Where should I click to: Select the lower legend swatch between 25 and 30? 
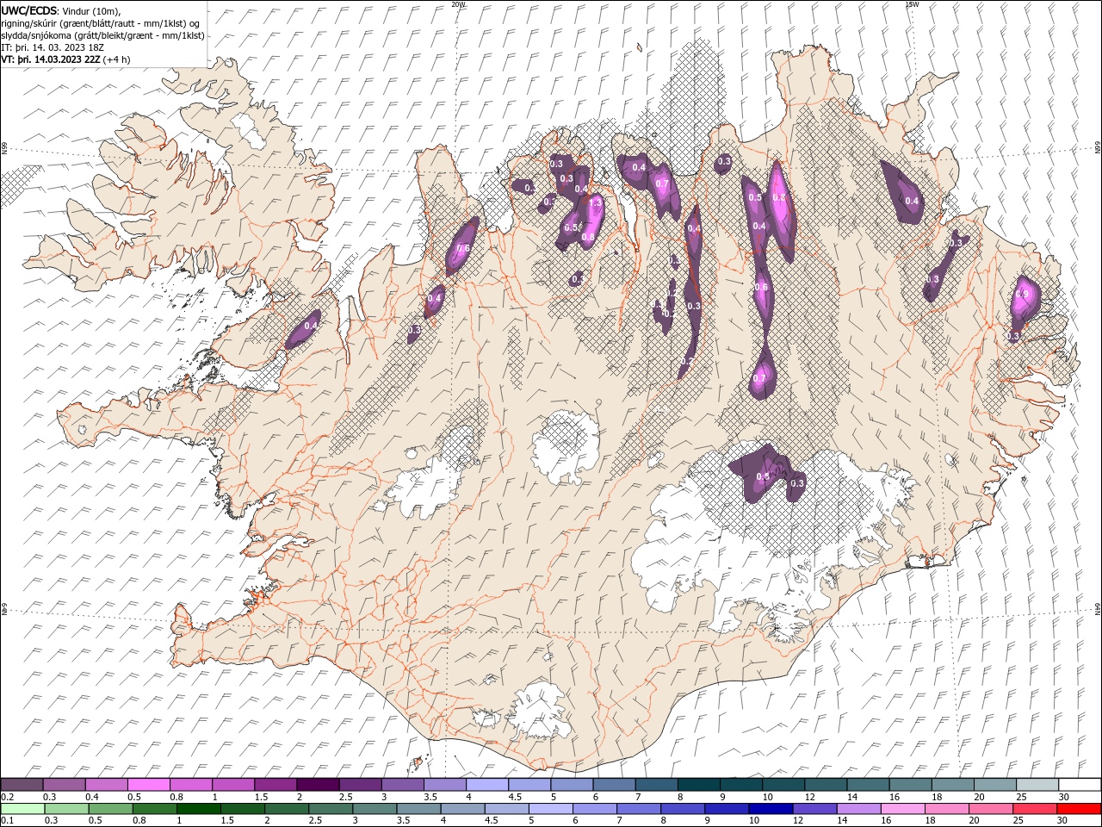(1035, 809)
